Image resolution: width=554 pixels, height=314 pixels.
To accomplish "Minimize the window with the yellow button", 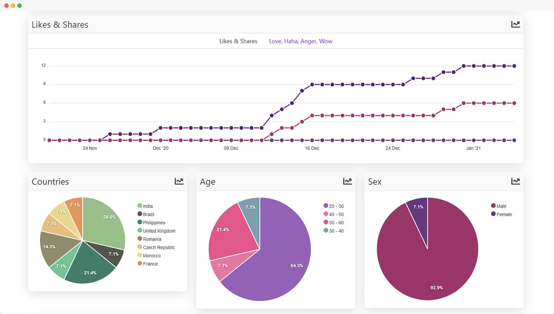I will click(13, 6).
